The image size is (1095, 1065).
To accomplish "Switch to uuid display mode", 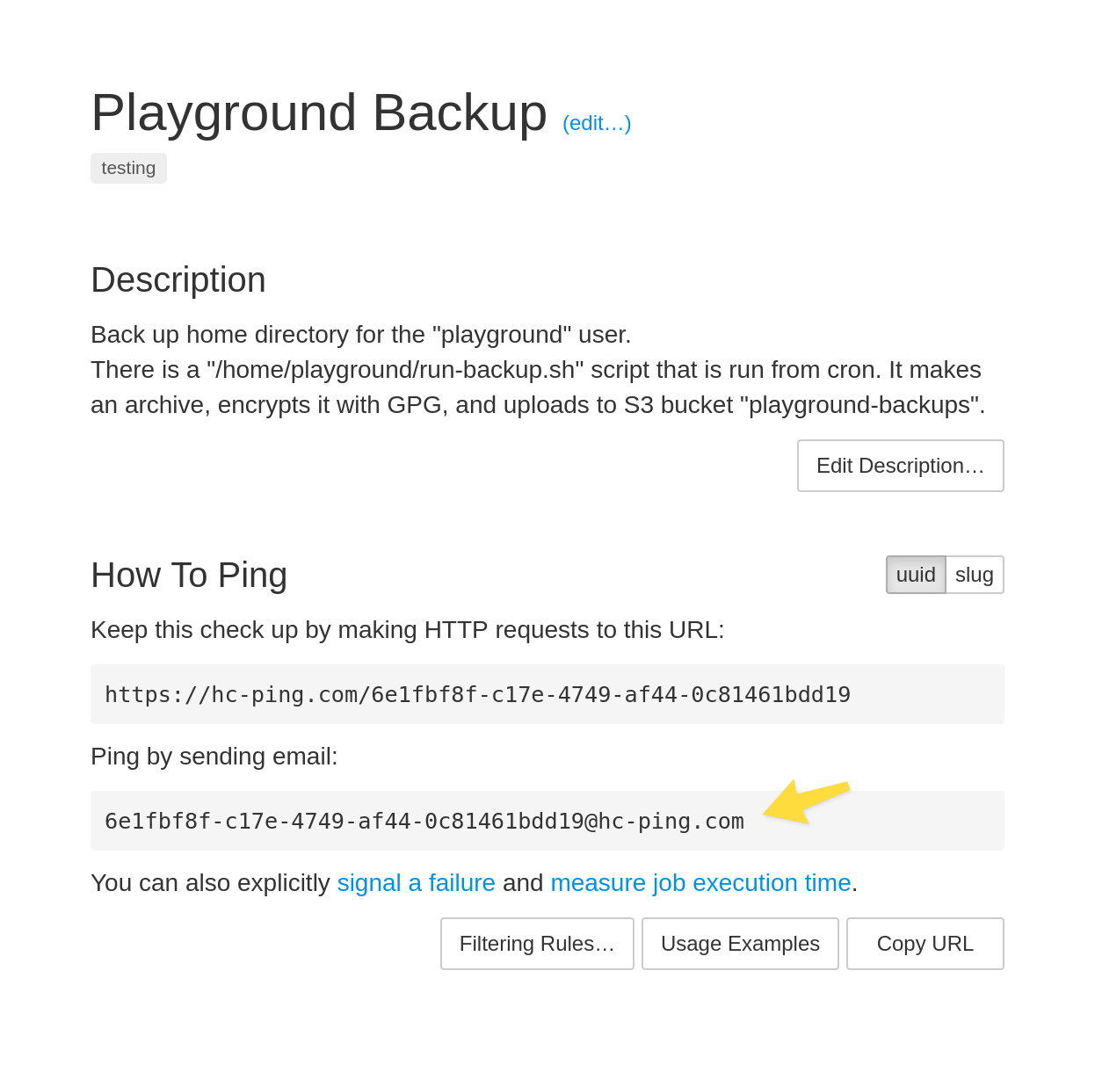I will coord(916,575).
